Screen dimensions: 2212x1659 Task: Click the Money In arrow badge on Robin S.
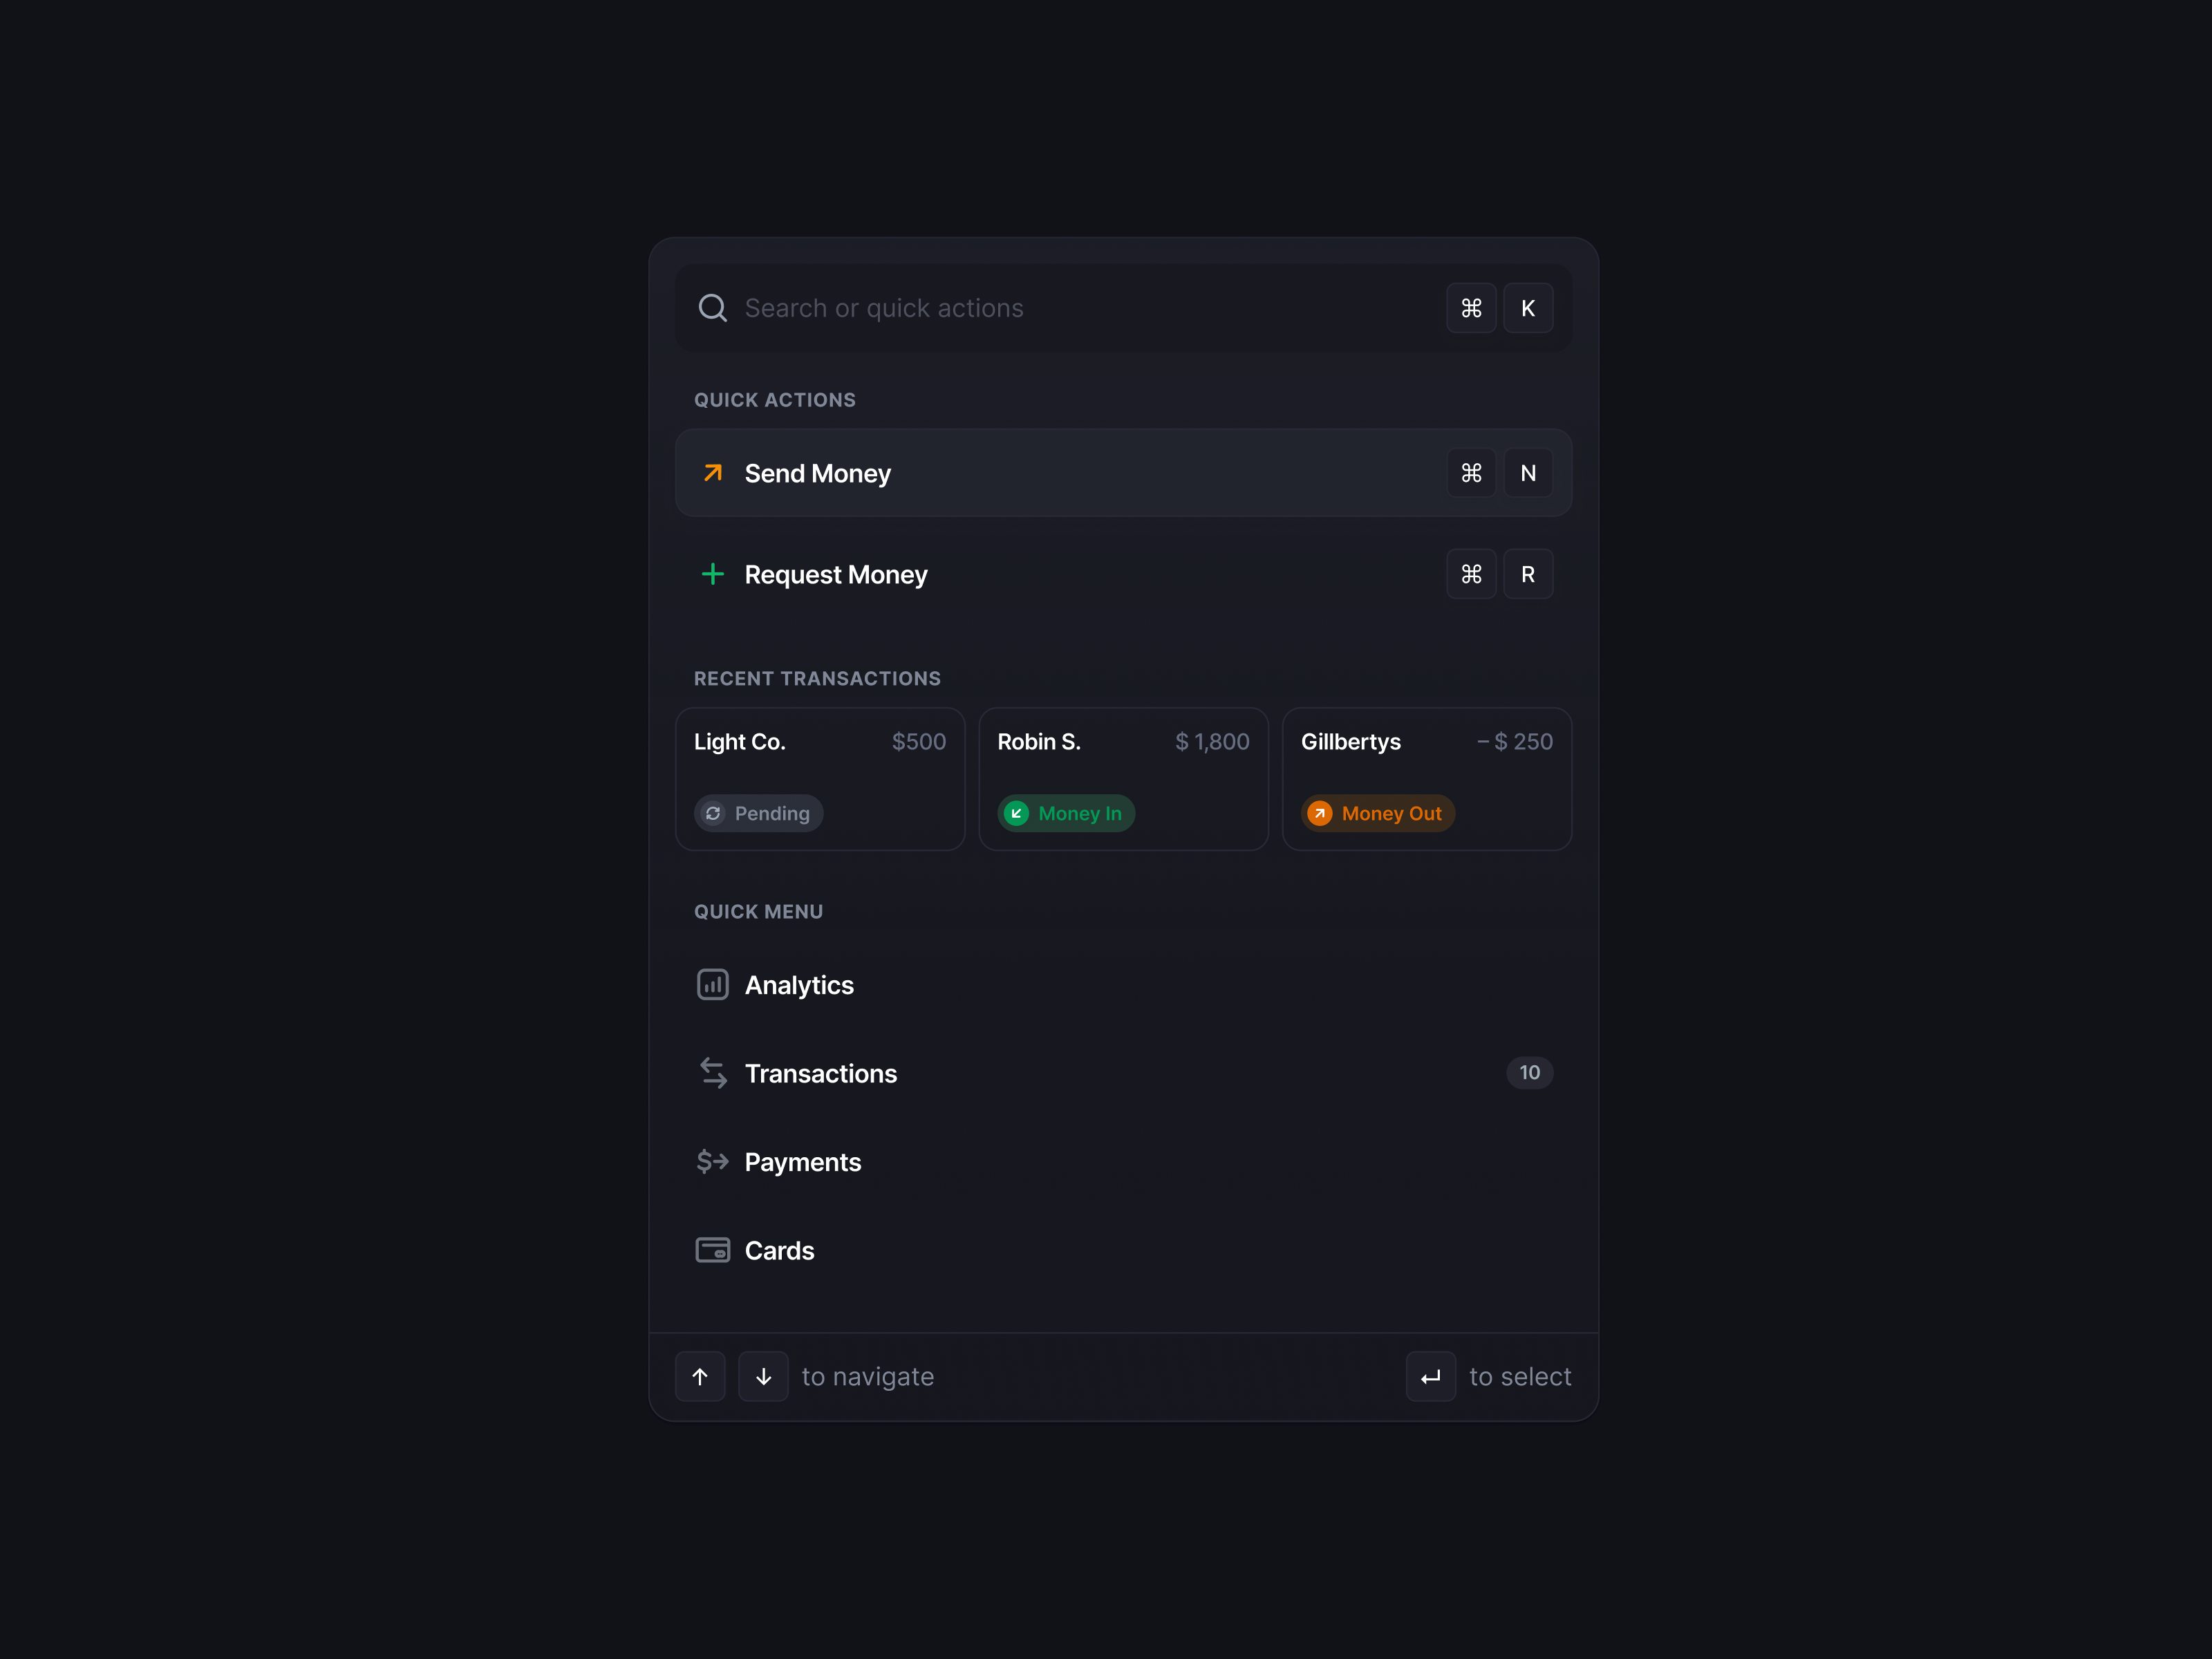(1017, 813)
